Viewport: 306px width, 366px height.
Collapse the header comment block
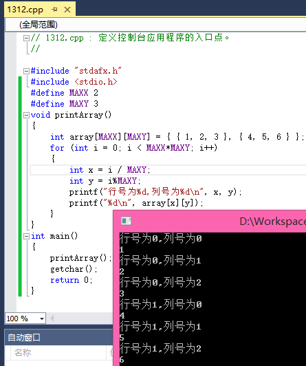[x=26, y=38]
